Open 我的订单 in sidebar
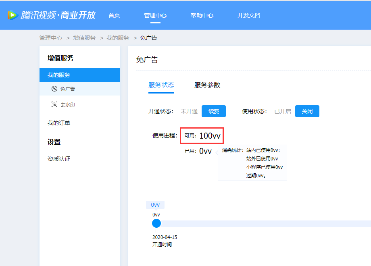 pos(59,123)
